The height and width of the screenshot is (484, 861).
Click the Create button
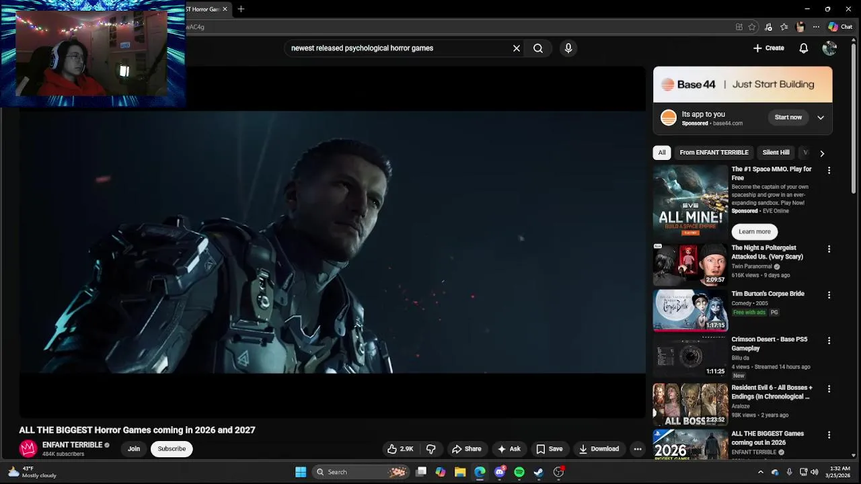(x=768, y=48)
